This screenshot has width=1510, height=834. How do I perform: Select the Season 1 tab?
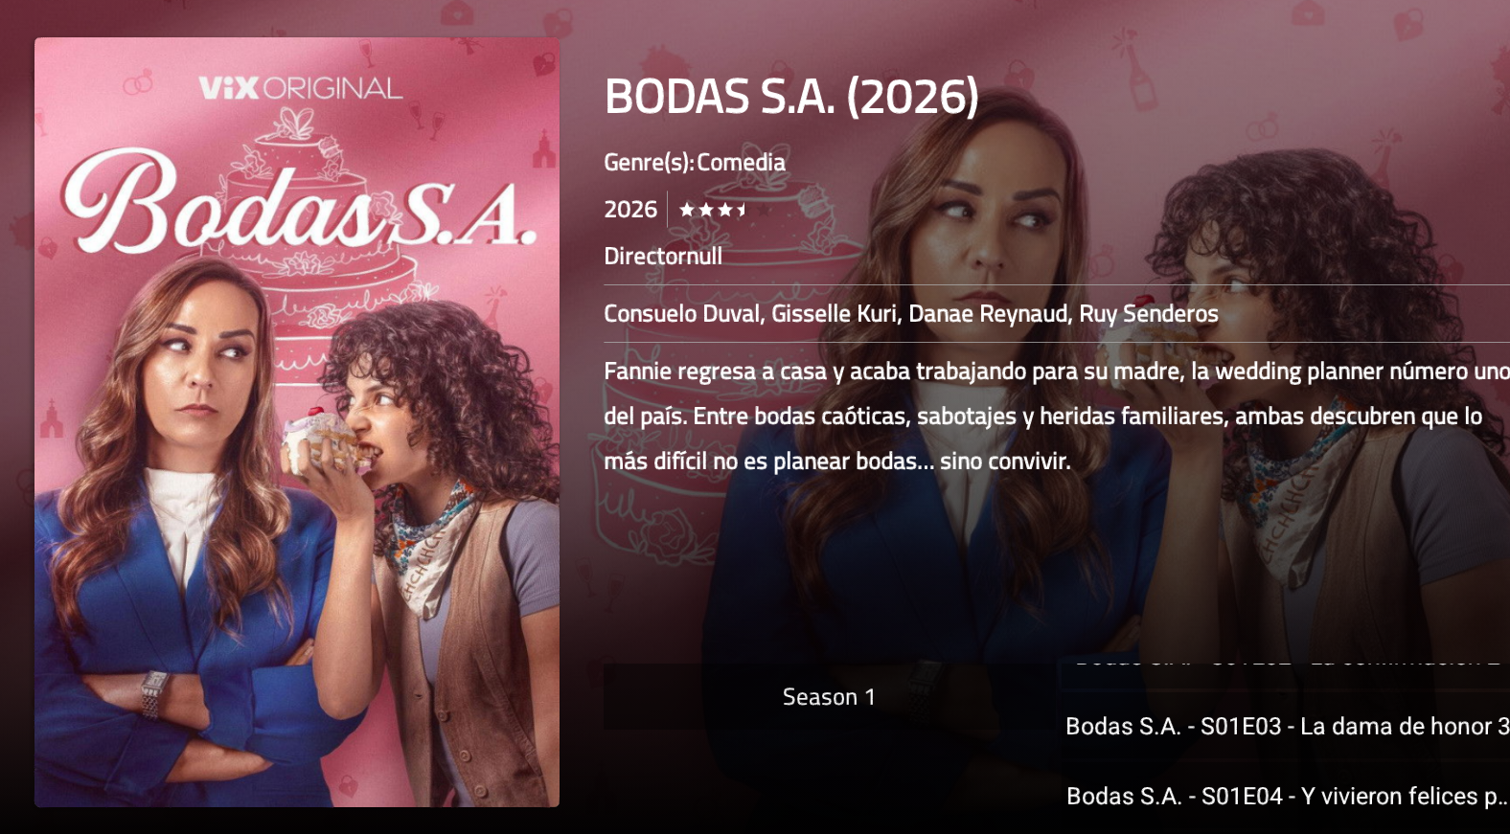pos(829,697)
